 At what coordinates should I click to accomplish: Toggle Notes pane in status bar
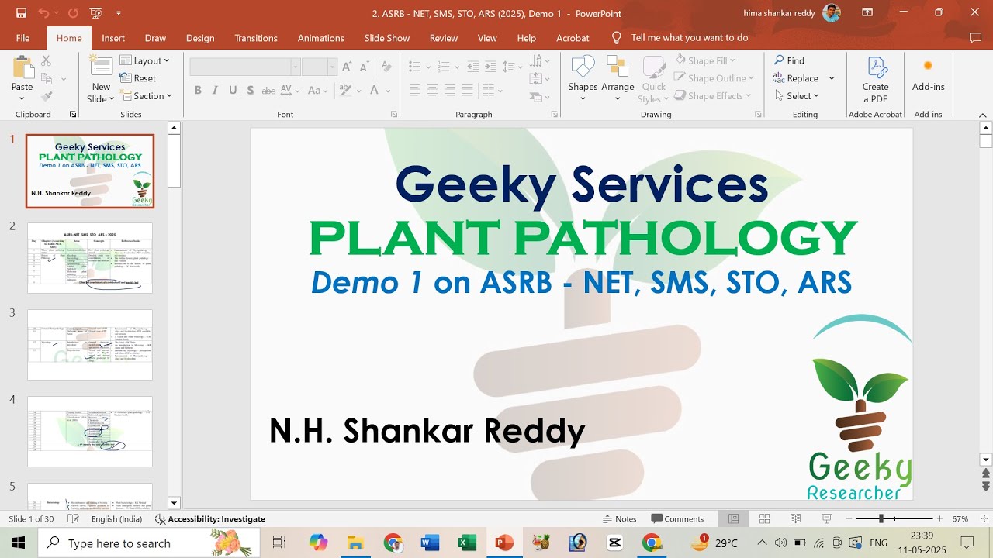point(620,518)
